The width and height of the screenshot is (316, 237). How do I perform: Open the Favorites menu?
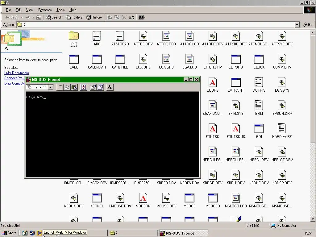point(45,10)
